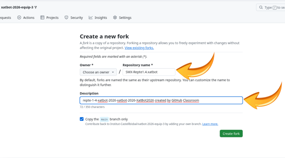Switch to the Settings tab label
Viewport: 285px width, 158px height.
click(x=125, y=18)
